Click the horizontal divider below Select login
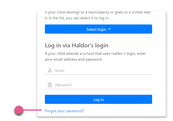The width and height of the screenshot is (173, 121). [x=99, y=37]
